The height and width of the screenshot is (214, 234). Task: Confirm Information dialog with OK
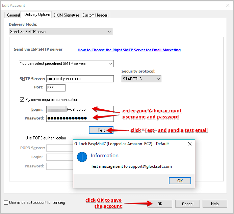coord(180,181)
